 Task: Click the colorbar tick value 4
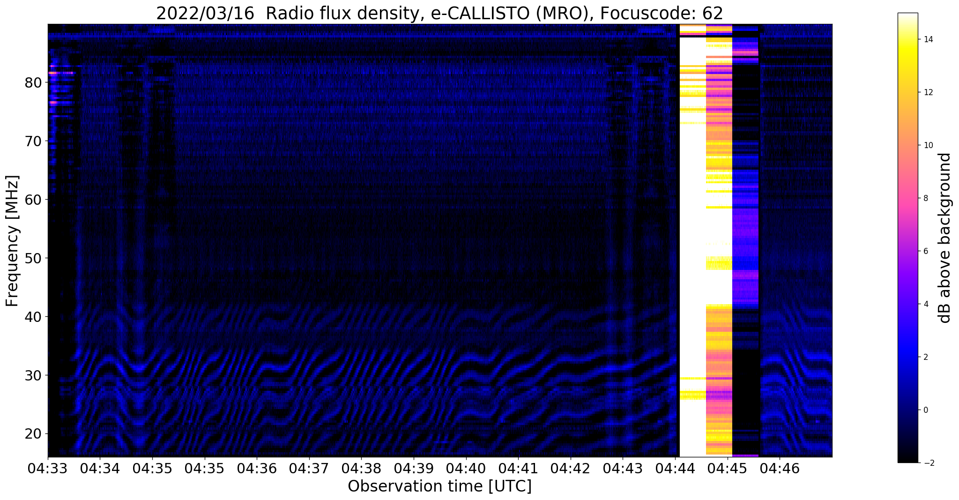coord(925,304)
